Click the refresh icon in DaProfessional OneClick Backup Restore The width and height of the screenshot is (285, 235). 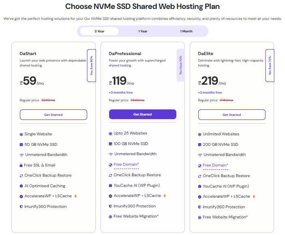point(110,175)
